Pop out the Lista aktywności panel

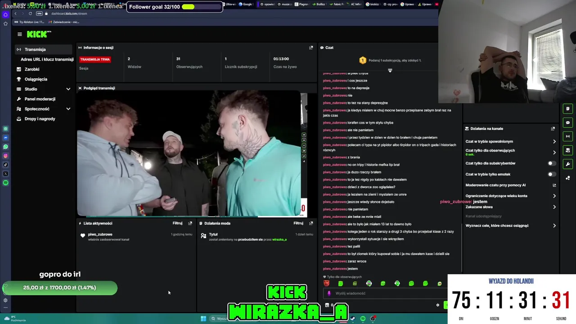point(190,223)
